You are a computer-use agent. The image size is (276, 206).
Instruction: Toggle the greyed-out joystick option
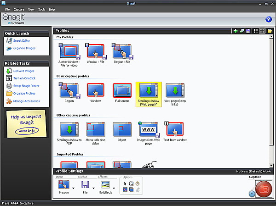(138, 189)
